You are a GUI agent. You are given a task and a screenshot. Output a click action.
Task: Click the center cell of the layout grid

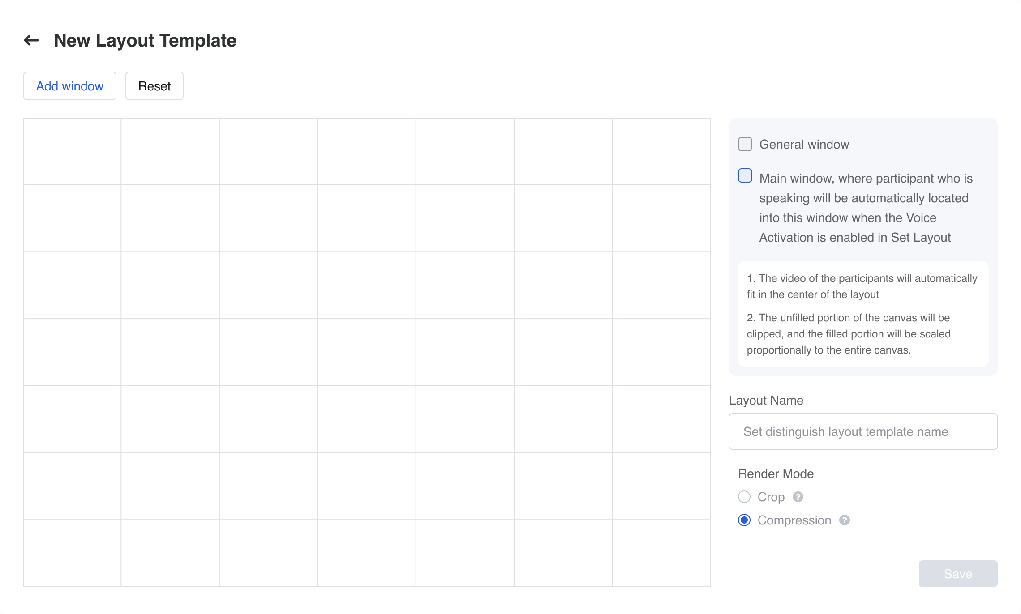pos(367,352)
